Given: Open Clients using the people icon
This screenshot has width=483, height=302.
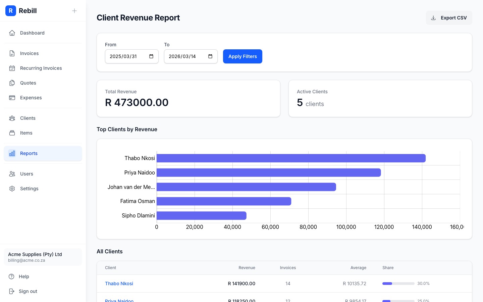Looking at the screenshot, I should click(12, 118).
